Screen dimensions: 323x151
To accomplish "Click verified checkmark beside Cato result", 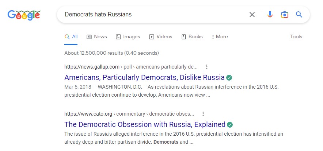I will tap(230, 125).
